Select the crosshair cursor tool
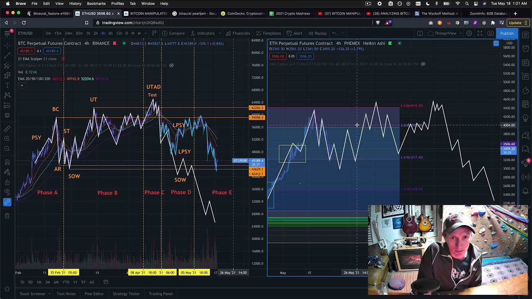Image resolution: width=532 pixels, height=299 pixels. [7, 45]
